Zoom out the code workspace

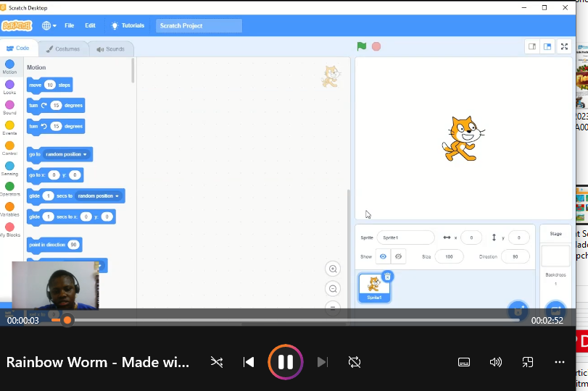point(333,288)
